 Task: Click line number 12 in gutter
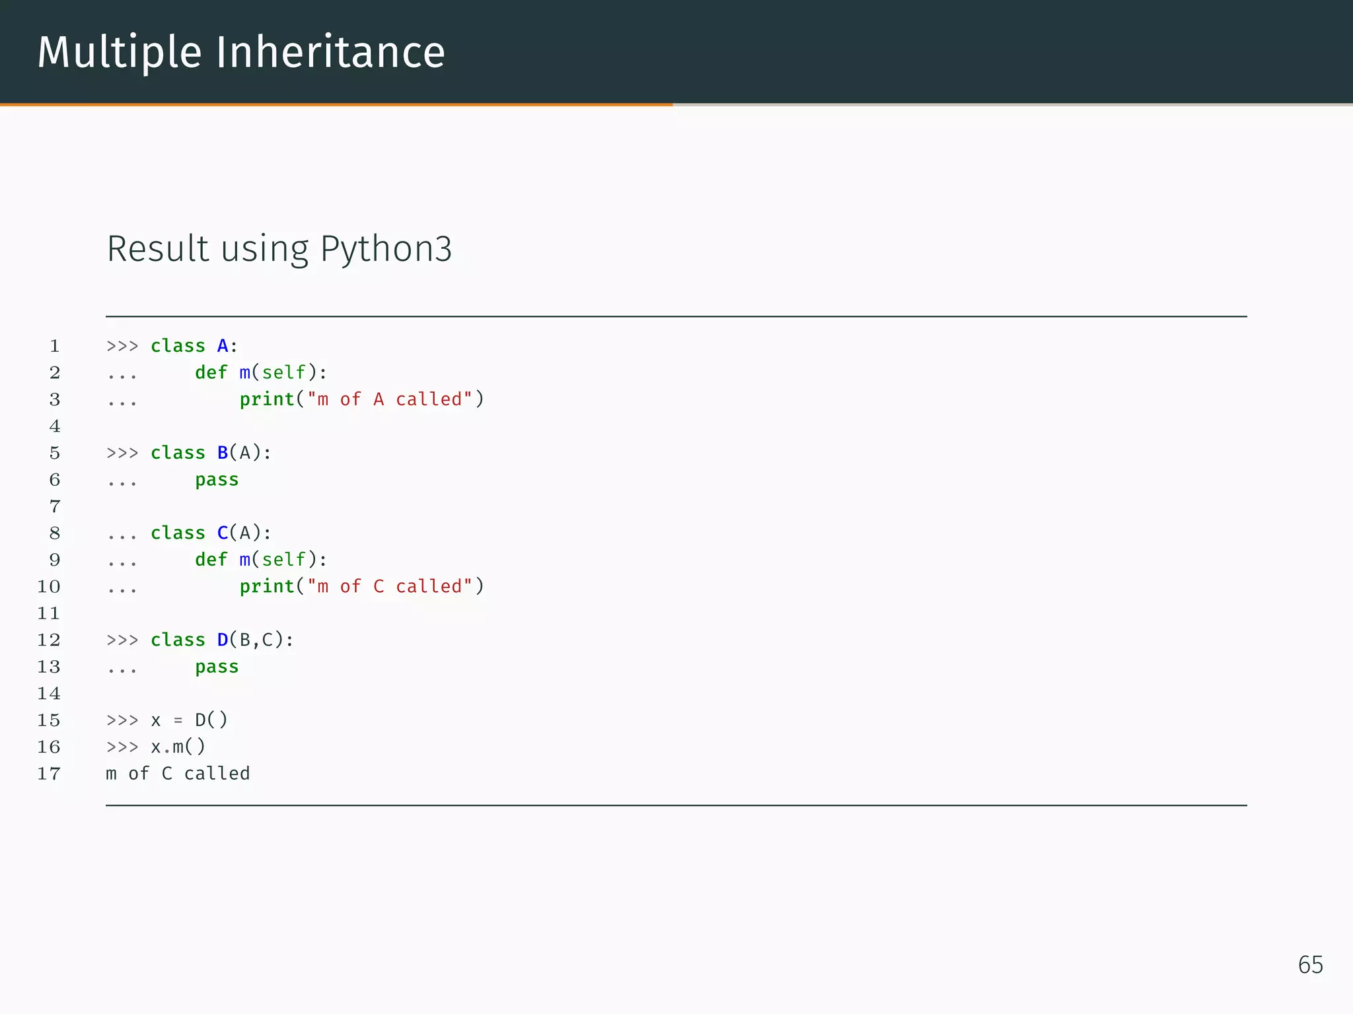click(49, 640)
